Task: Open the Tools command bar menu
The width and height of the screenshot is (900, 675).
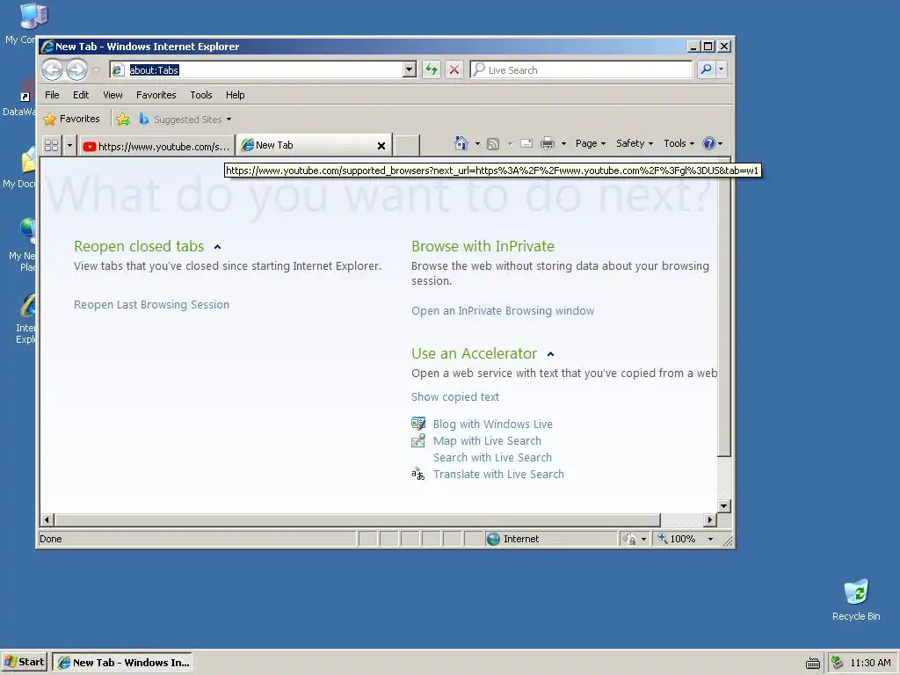Action: (679, 143)
